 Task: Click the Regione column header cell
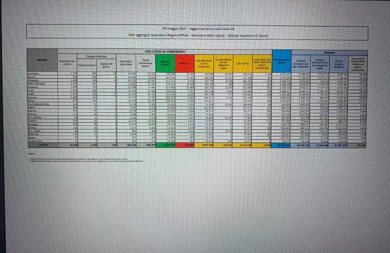click(42, 61)
